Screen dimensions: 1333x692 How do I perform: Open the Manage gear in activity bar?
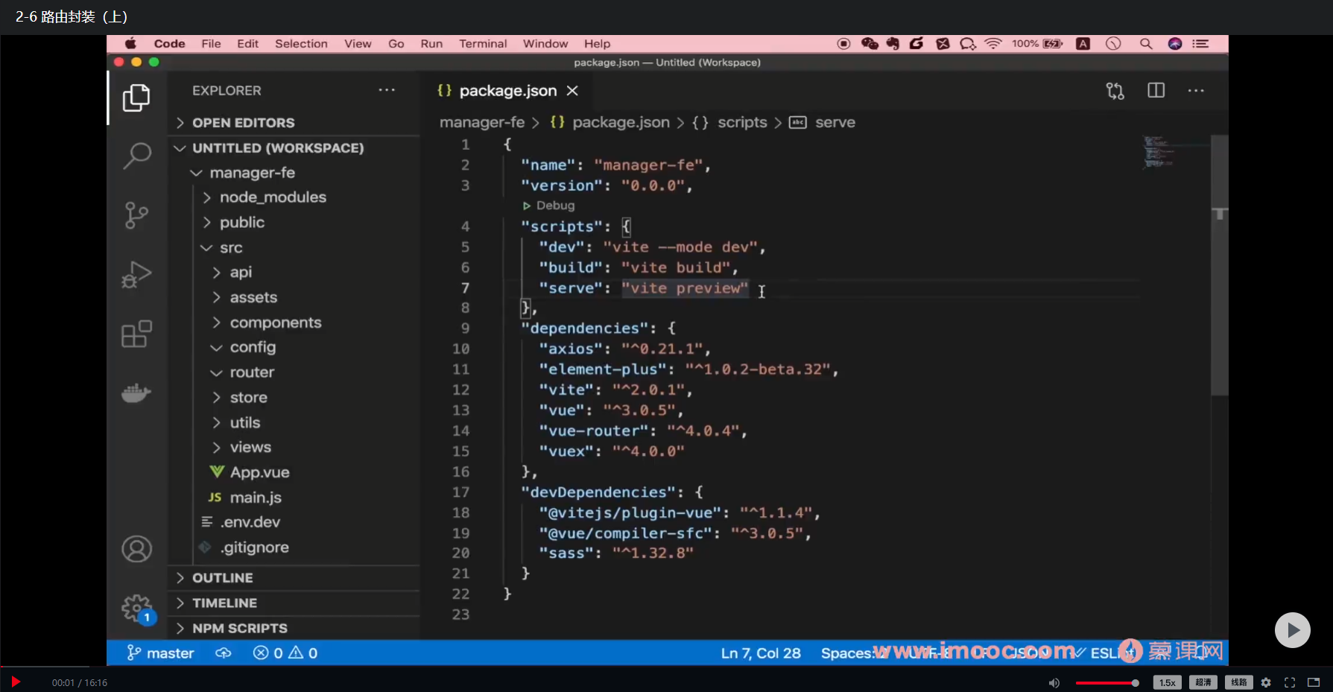point(136,608)
